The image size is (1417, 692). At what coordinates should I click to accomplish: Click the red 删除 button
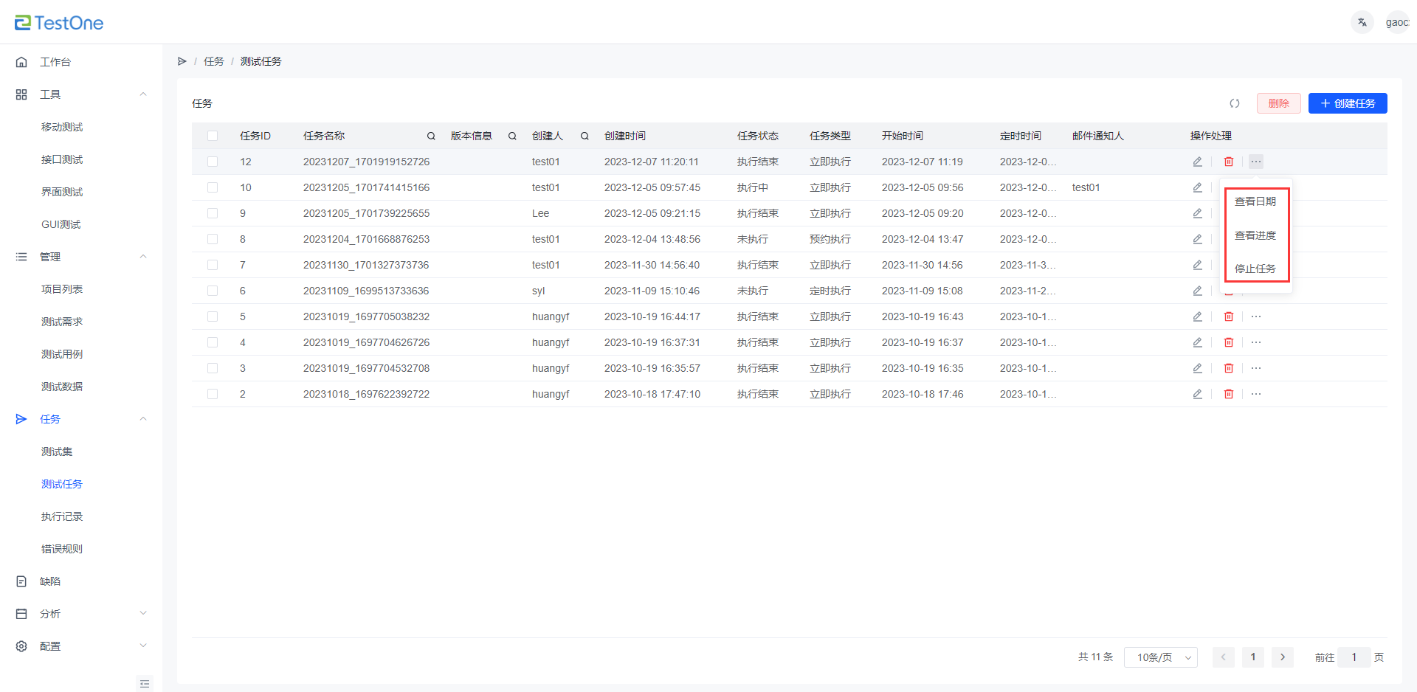1278,103
